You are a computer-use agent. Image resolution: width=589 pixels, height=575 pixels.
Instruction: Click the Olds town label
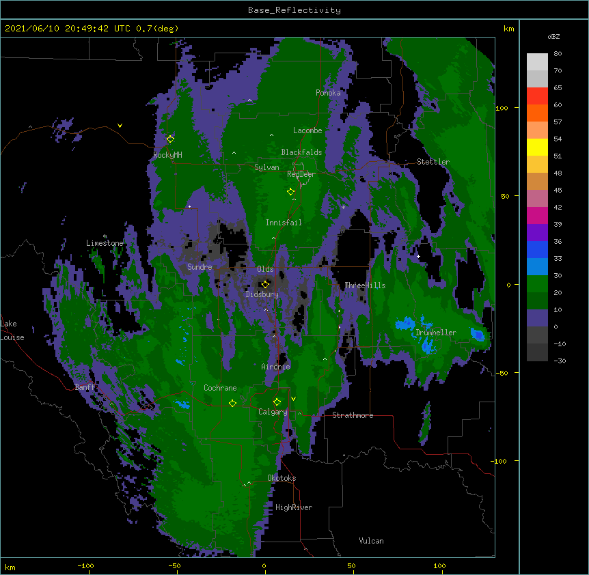[265, 269]
